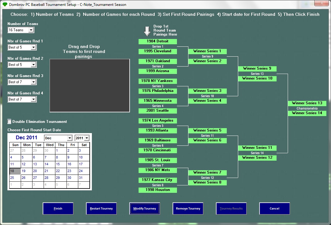Click the Series 13 label
331x225 pixels.
(257, 74)
